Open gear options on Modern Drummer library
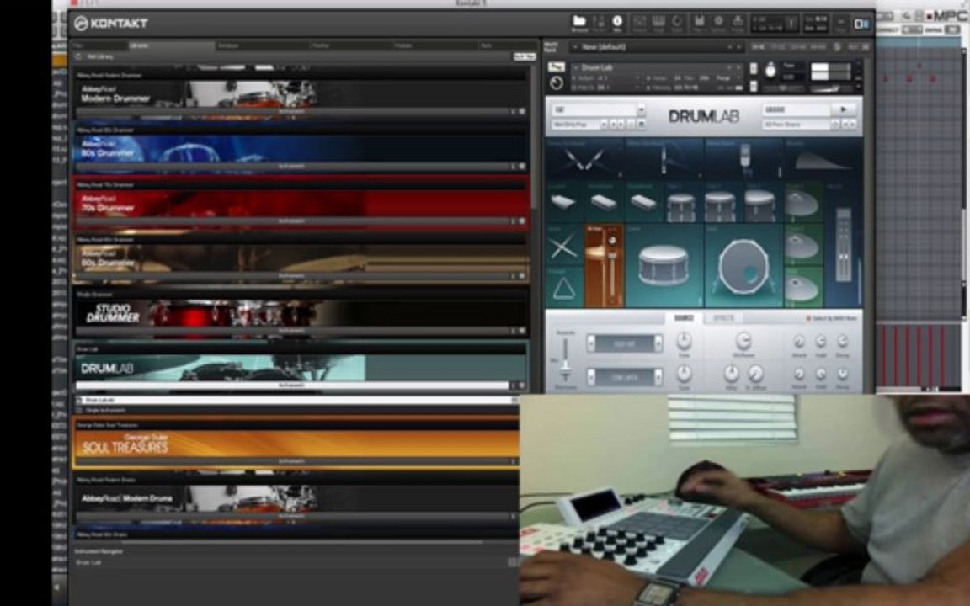The height and width of the screenshot is (606, 970). click(521, 112)
